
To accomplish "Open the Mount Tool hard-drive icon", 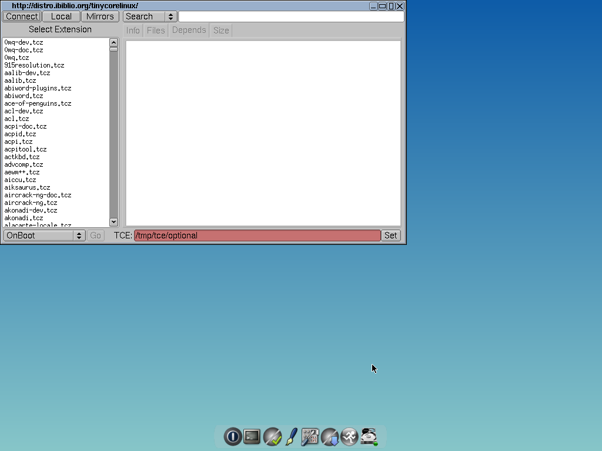I will click(x=369, y=436).
